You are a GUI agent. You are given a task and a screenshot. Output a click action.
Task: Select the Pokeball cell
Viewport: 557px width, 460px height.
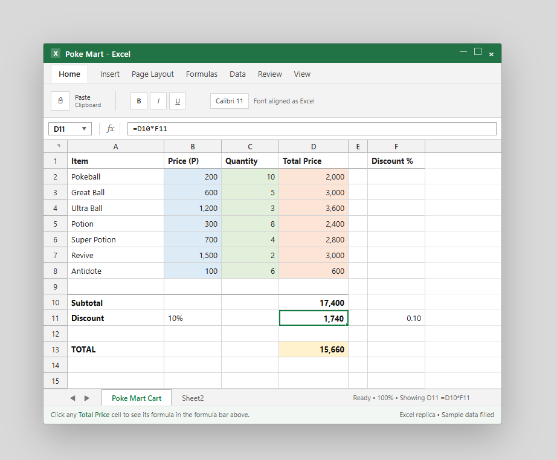tap(116, 177)
